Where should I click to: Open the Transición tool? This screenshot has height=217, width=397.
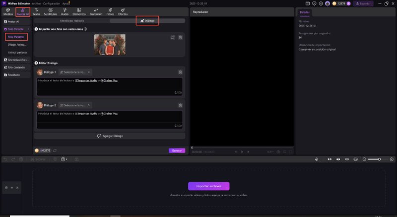click(x=96, y=12)
